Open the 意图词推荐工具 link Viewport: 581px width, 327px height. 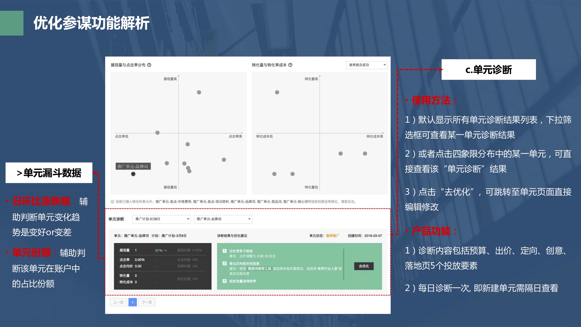259,269
